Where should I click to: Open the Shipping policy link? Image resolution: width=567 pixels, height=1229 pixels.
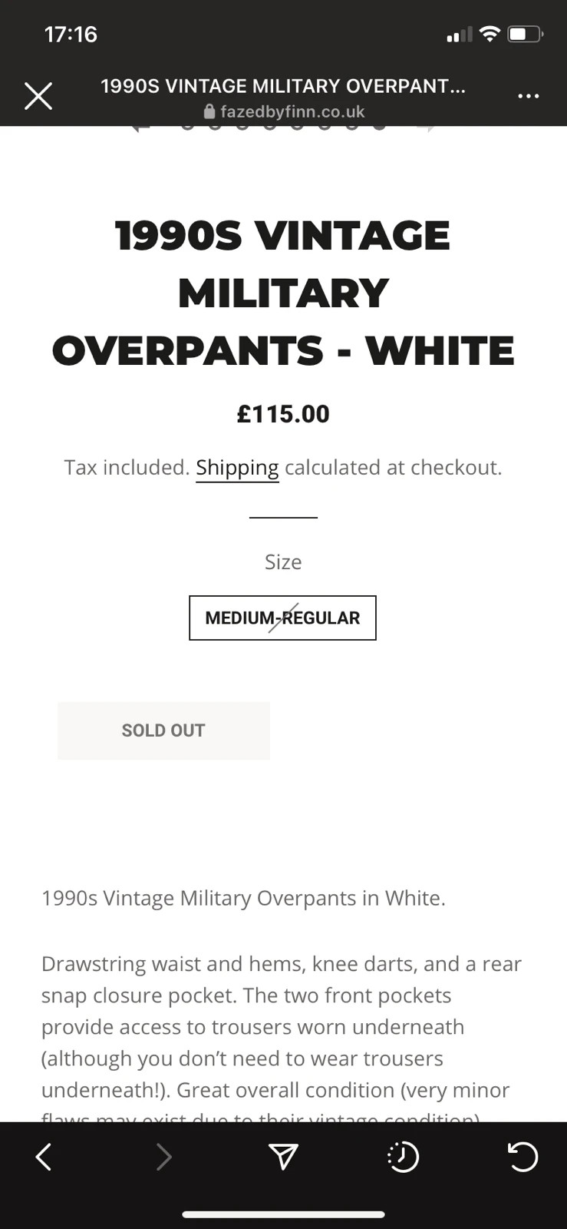click(x=237, y=468)
